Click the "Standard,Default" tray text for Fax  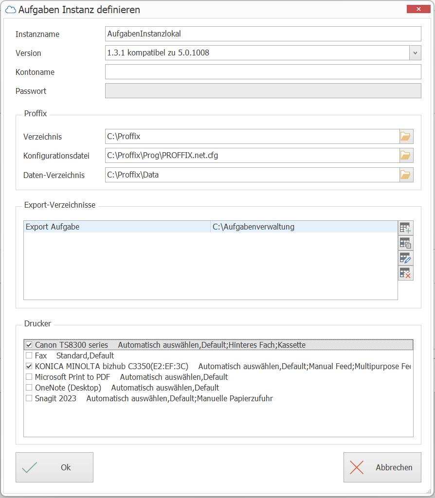click(85, 356)
